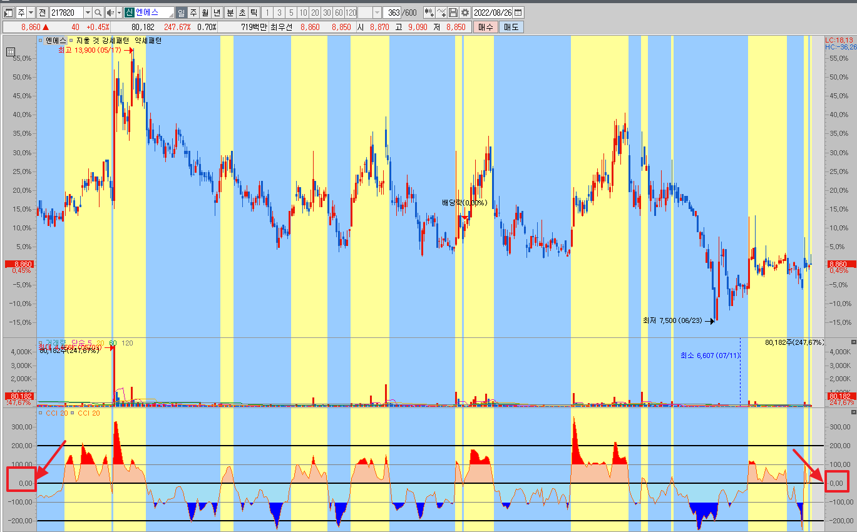857x532 pixels.
Task: Select the 년 yearly period toggle
Action: tap(217, 13)
